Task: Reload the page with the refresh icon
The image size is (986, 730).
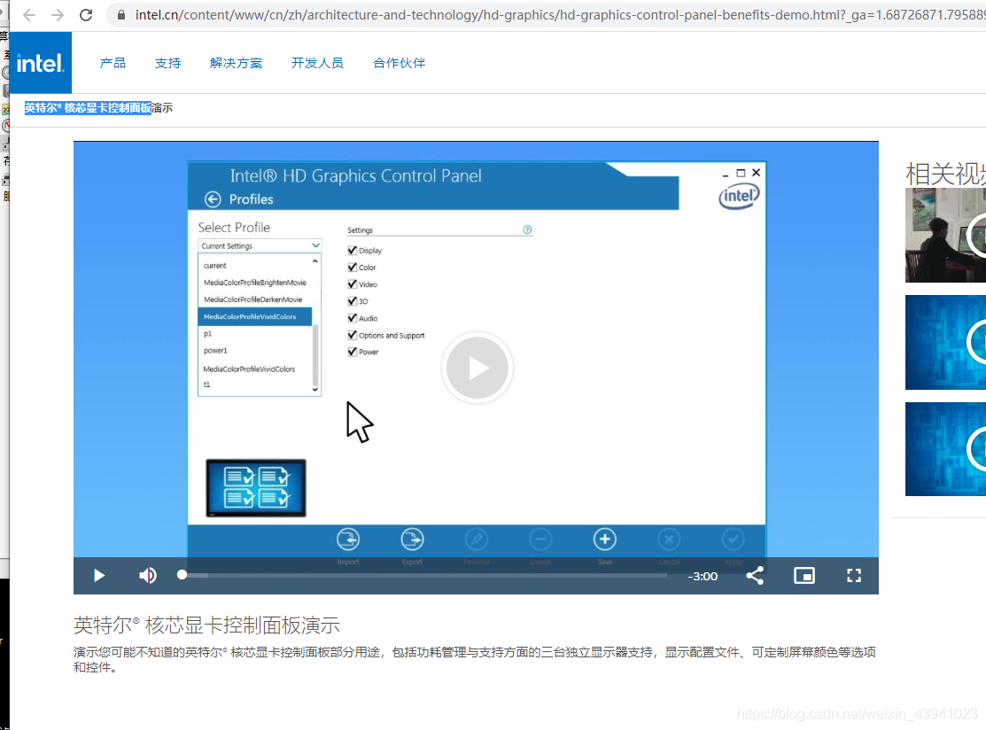Action: coord(86,14)
